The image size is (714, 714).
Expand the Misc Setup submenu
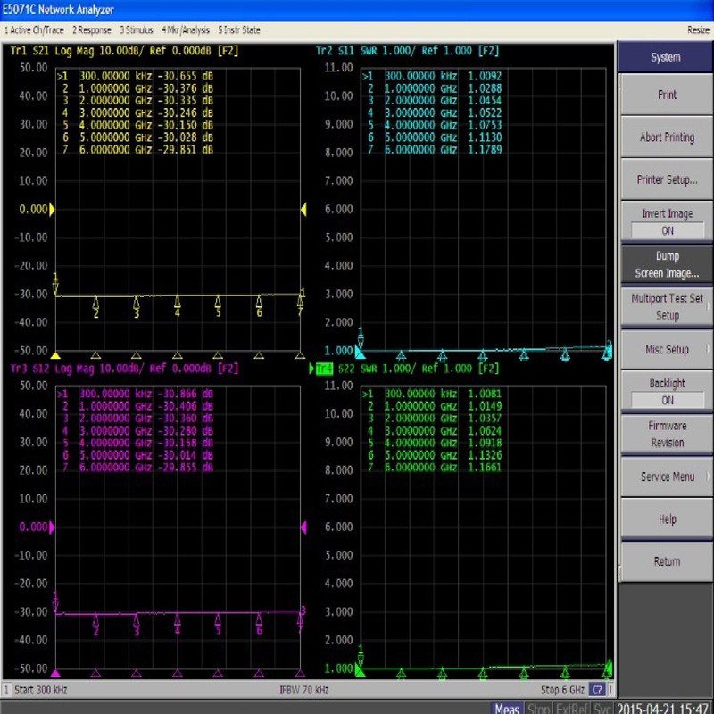(667, 349)
